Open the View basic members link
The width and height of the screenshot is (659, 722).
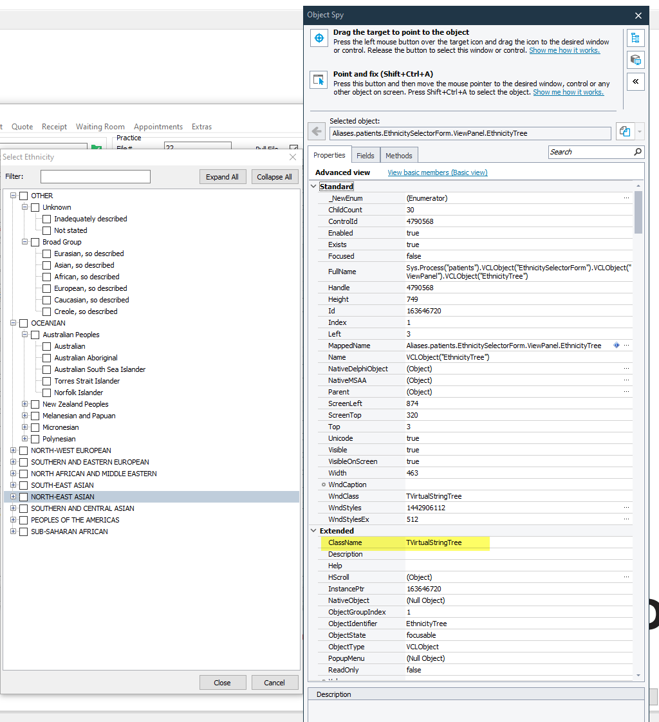click(437, 172)
